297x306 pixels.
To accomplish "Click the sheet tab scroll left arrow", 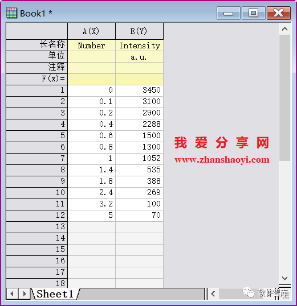I will click(12, 293).
